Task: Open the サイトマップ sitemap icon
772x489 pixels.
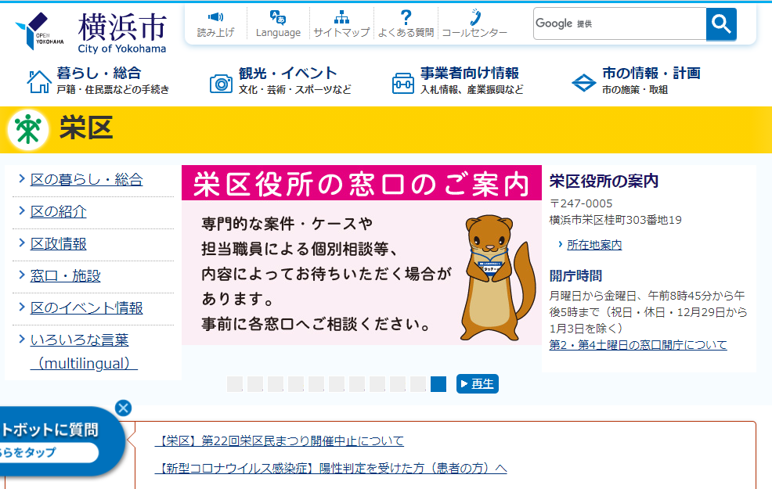Action: [x=341, y=17]
